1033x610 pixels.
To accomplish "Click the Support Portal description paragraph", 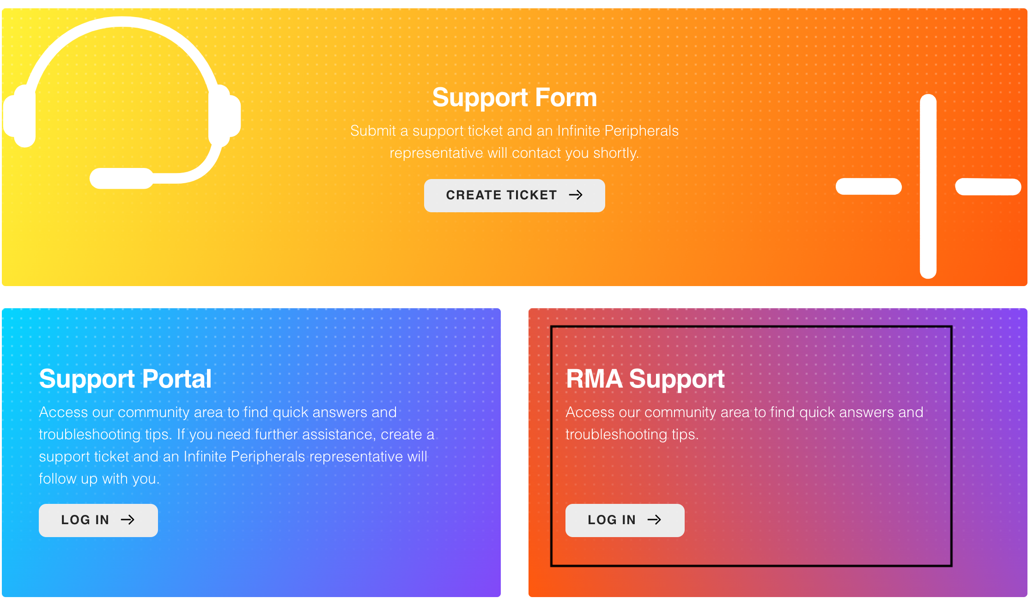I will pos(236,445).
